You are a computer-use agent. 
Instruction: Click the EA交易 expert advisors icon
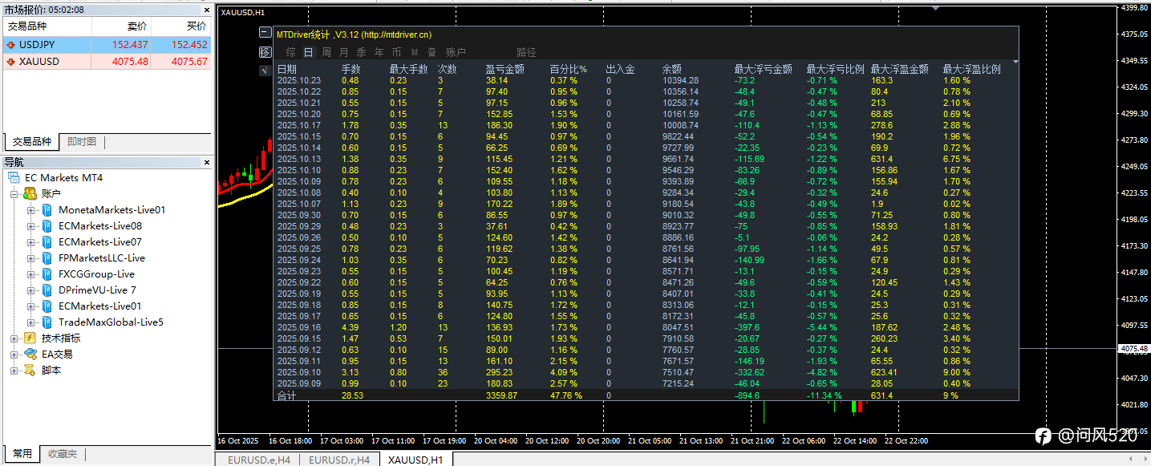point(30,355)
